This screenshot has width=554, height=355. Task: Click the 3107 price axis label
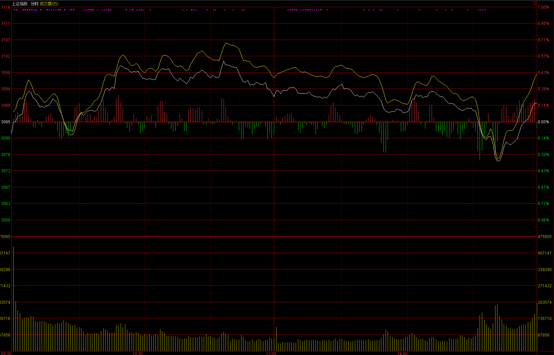[5, 40]
